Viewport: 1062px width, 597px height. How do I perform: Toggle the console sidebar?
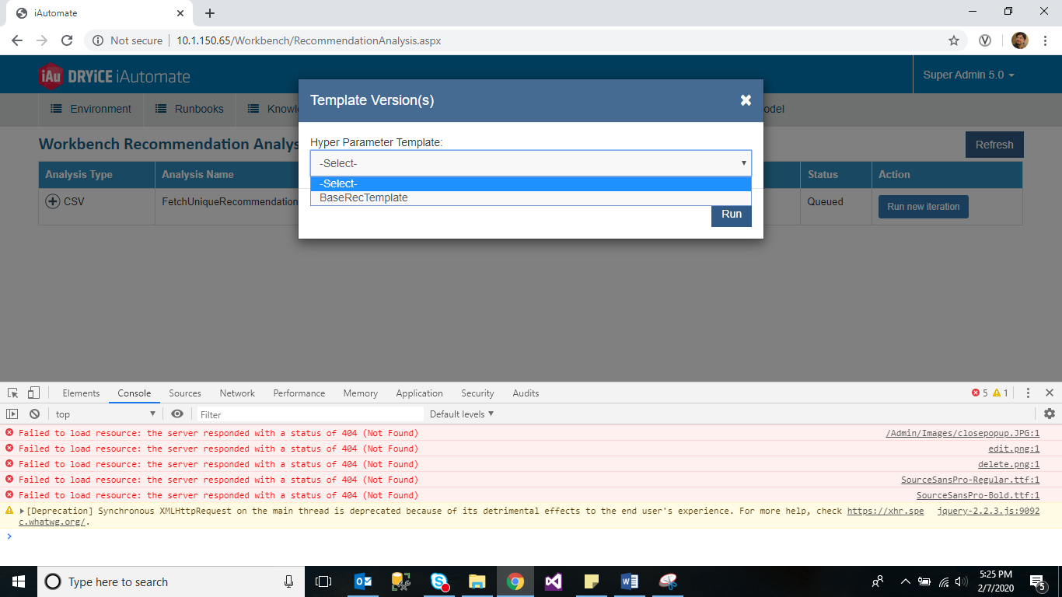coord(12,414)
